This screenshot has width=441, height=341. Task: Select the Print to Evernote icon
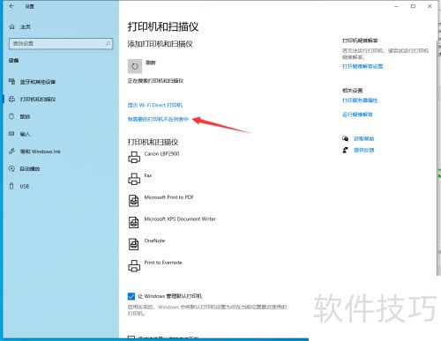tap(134, 266)
